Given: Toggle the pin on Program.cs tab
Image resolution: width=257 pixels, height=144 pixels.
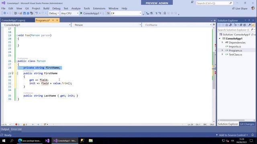Looking at the screenshot, I should click(53, 20).
